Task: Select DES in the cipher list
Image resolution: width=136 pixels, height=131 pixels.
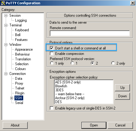Action: point(59,102)
